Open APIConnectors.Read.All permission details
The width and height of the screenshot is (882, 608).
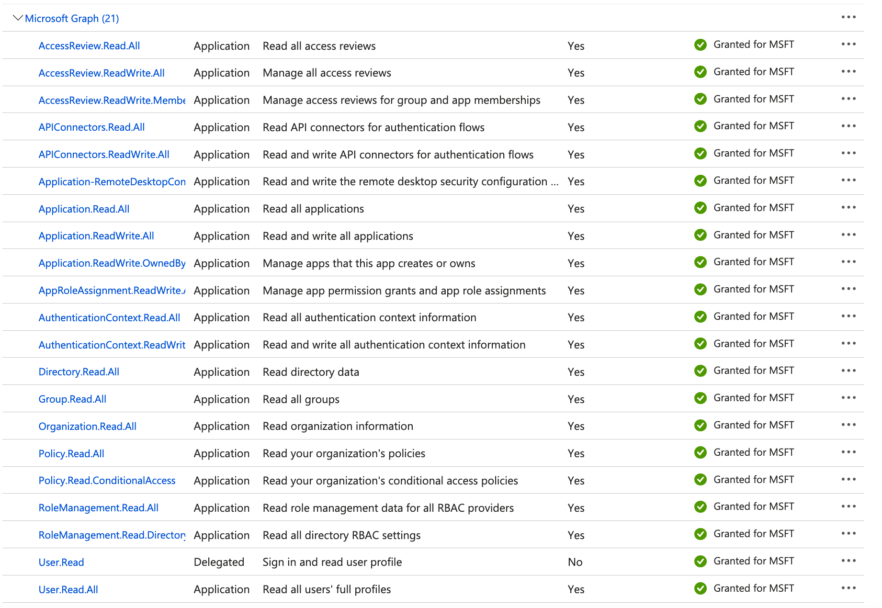[91, 127]
